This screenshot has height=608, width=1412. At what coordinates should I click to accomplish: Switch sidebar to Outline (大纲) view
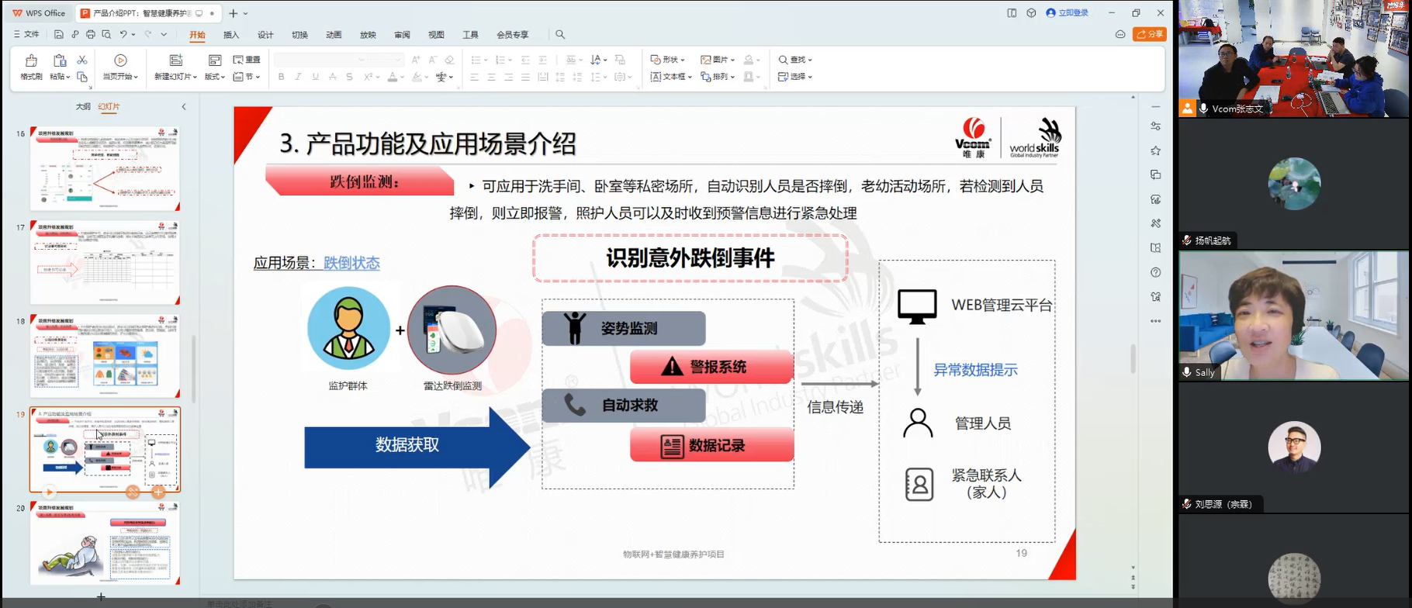click(x=83, y=106)
